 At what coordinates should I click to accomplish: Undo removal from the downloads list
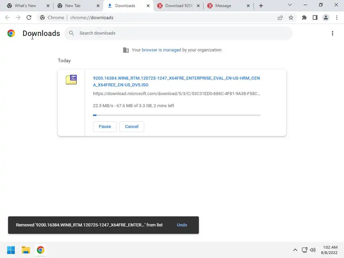click(x=182, y=225)
